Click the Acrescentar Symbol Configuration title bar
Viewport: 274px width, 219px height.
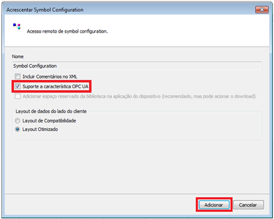click(45, 10)
